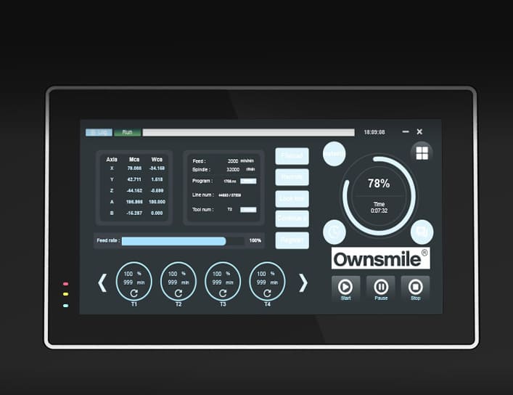Click the 78% circular progress ring
513x395 pixels.
(x=379, y=195)
